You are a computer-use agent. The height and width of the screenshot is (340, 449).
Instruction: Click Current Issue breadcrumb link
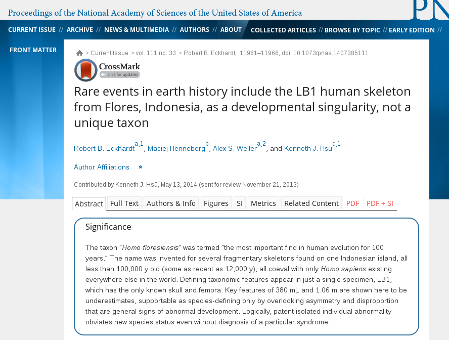coord(109,53)
